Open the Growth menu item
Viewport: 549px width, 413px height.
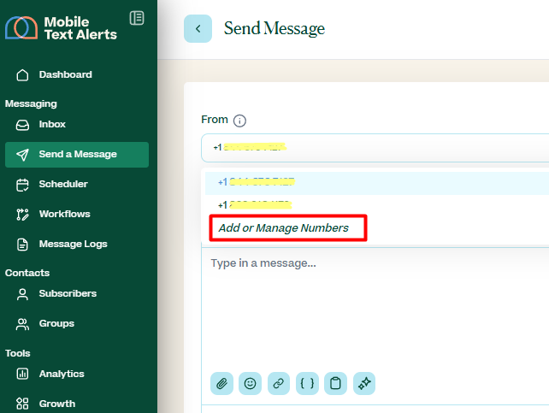pyautogui.click(x=77, y=404)
